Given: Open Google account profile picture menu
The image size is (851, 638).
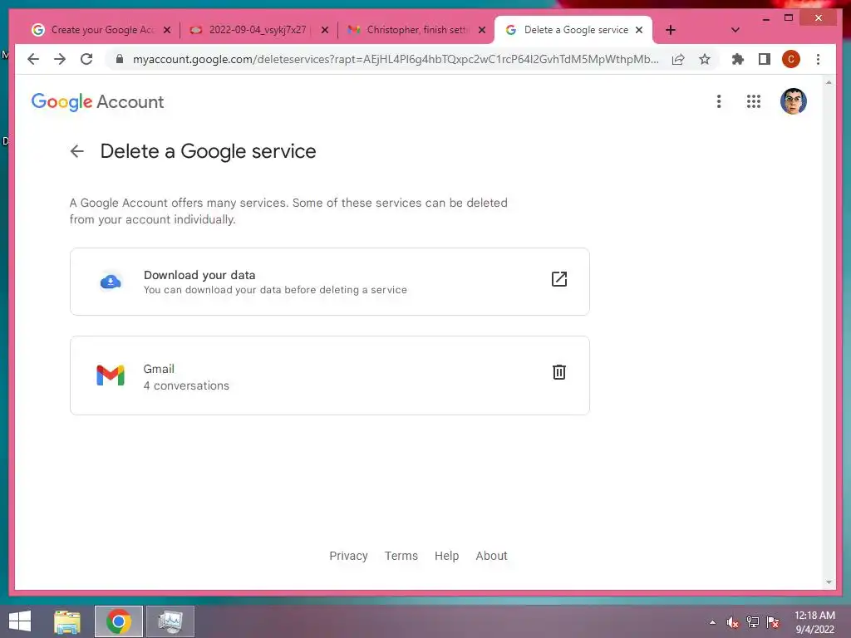Looking at the screenshot, I should (x=793, y=101).
